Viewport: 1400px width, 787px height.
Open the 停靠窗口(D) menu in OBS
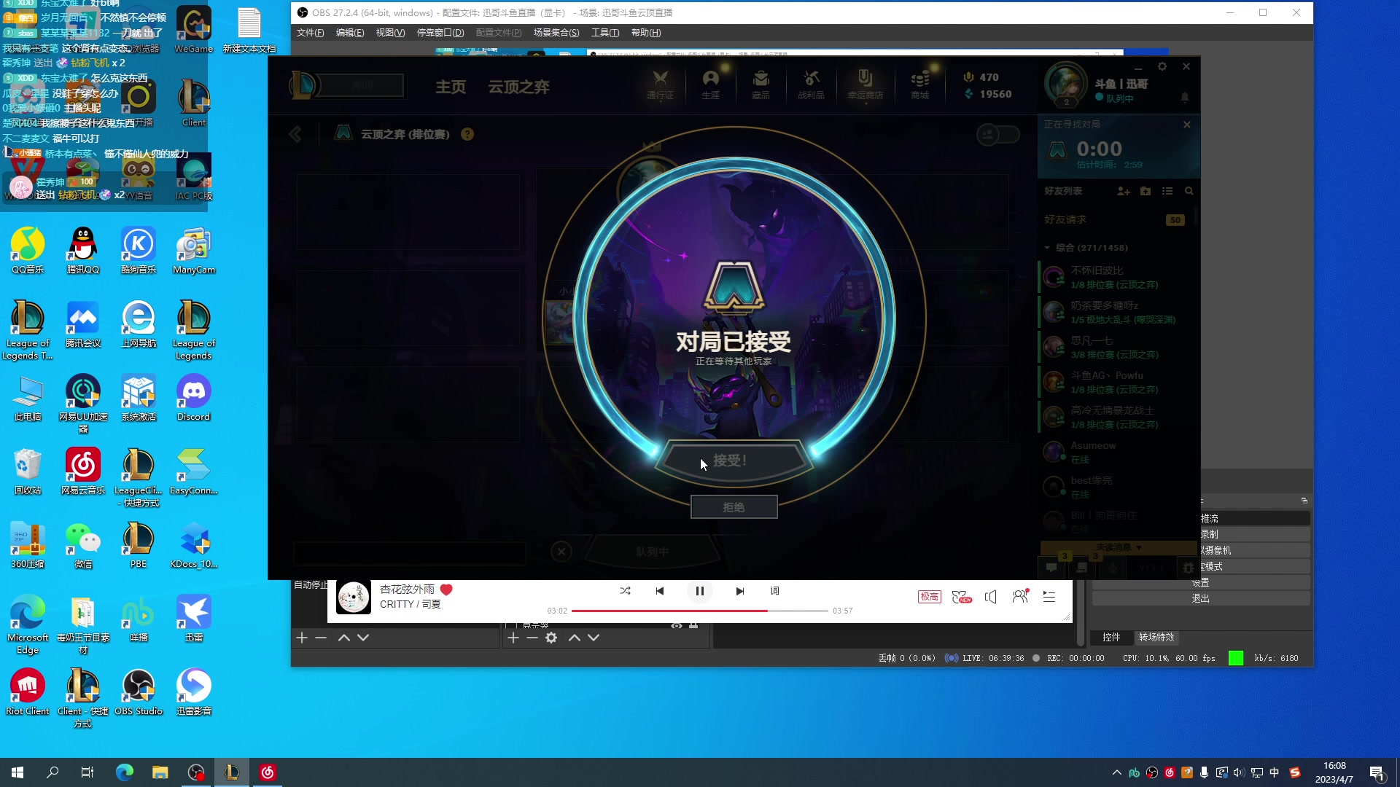440,33
